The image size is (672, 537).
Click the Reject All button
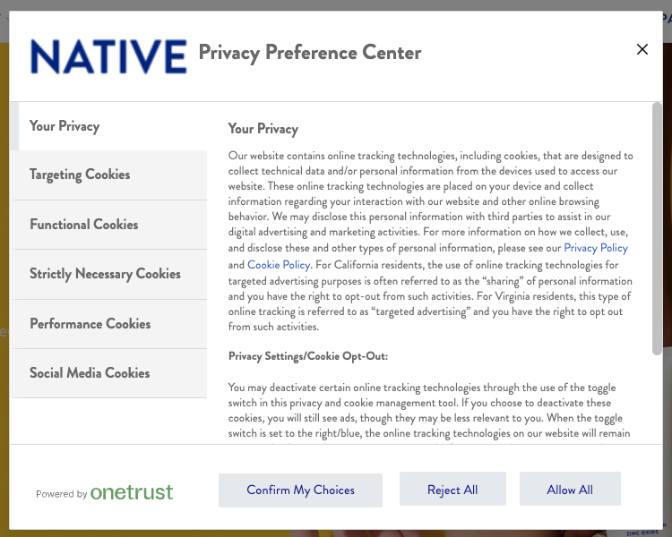452,490
